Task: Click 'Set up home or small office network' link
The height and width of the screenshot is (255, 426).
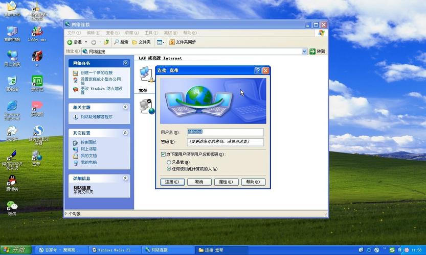Action: tap(101, 81)
